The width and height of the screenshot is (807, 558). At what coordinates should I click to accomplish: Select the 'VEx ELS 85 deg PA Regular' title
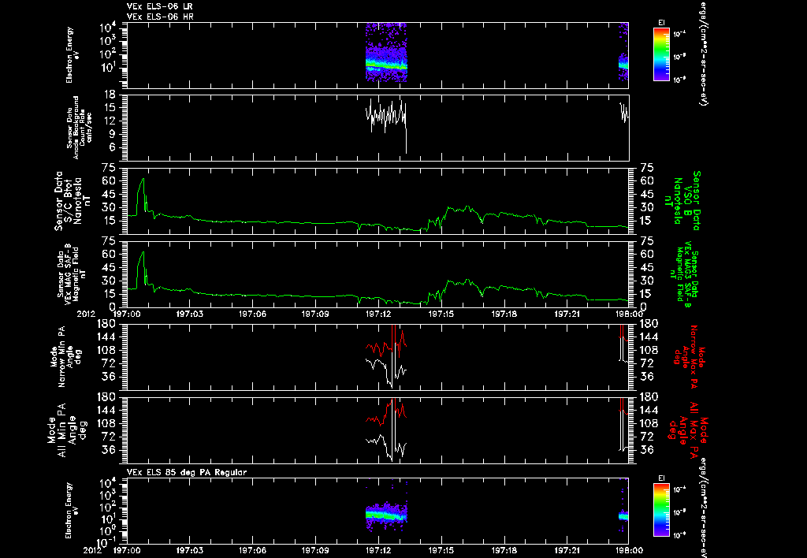[x=187, y=472]
